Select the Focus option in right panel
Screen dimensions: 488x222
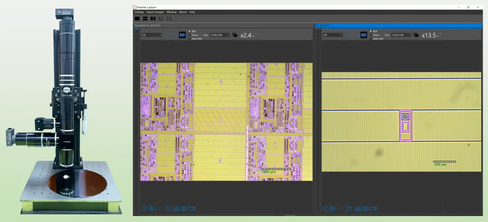[371, 35]
